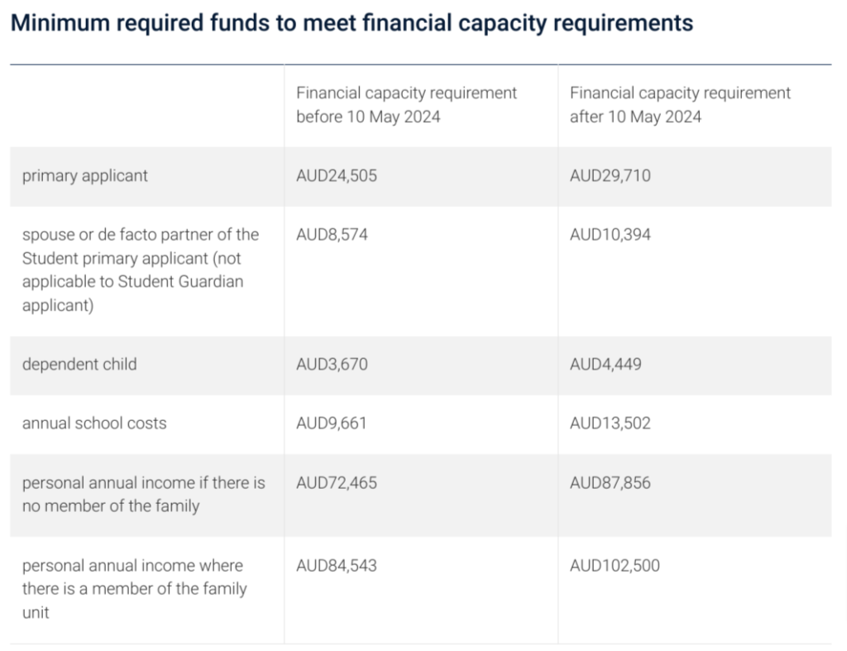The image size is (847, 651).
Task: Select the 'after 10 May 2024' column header
Action: coord(680,104)
